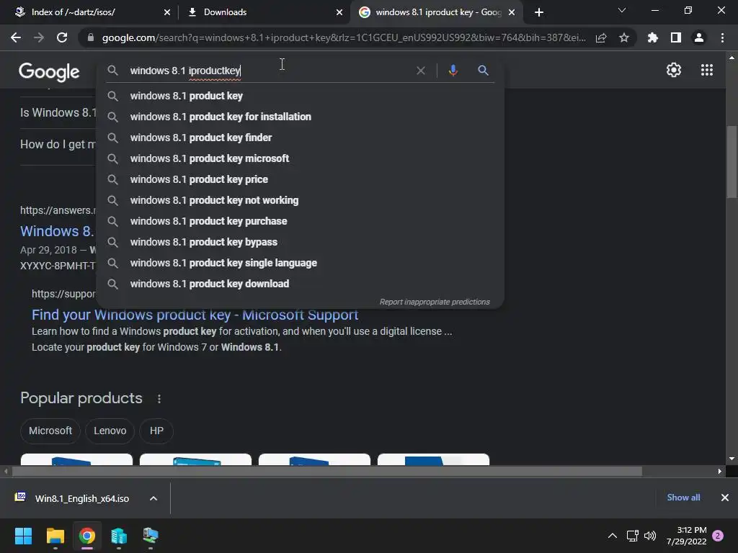This screenshot has width=738, height=553.
Task: Choose suggestion product key single language
Action: (x=301, y=263)
